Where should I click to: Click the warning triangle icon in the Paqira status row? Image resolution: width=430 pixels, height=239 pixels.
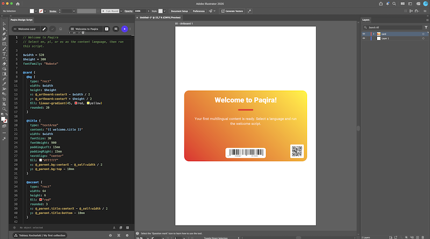114,228
